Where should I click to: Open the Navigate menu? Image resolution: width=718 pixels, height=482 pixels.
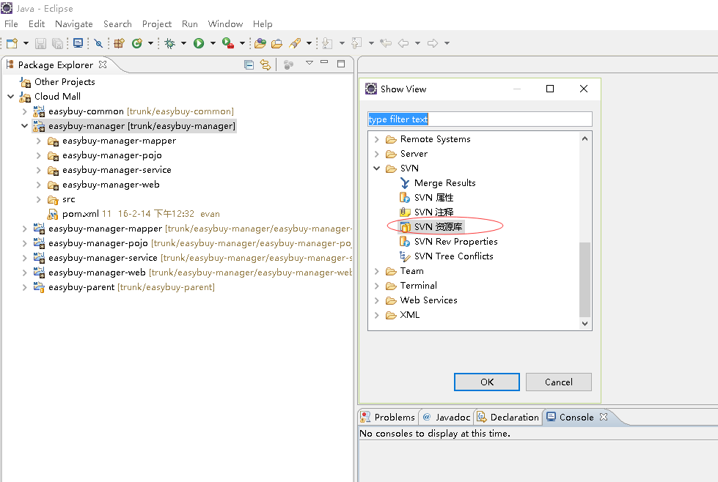74,23
